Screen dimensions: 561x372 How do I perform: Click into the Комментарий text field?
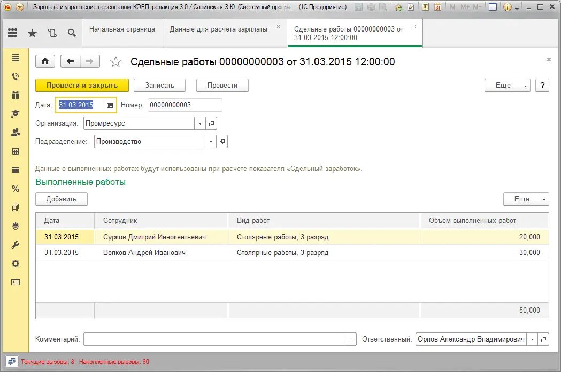214,339
